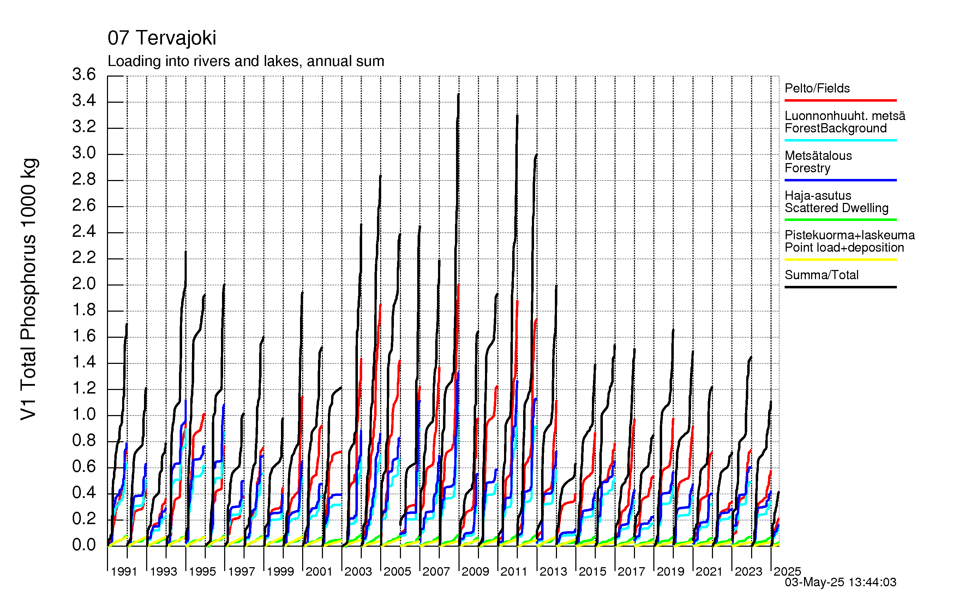
Task: Click the blue Forestry legend line
Action: [841, 180]
